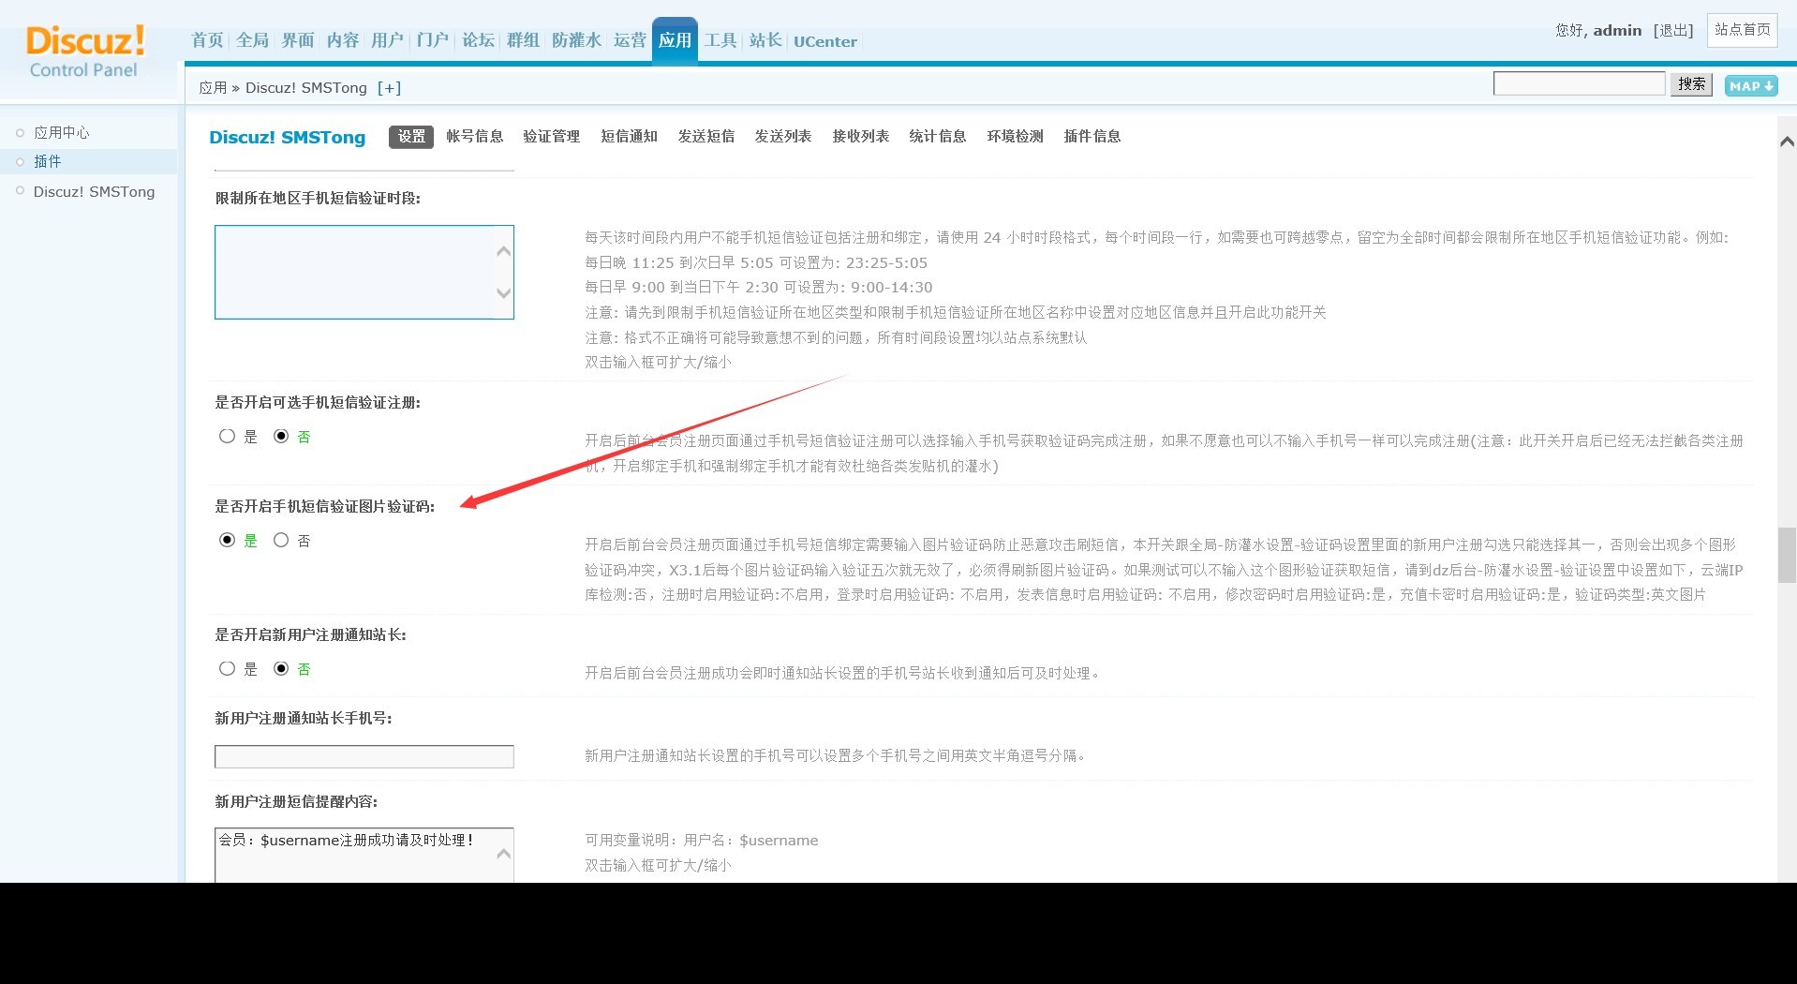Click the up arrow in the 限制时段 textarea

(x=503, y=251)
